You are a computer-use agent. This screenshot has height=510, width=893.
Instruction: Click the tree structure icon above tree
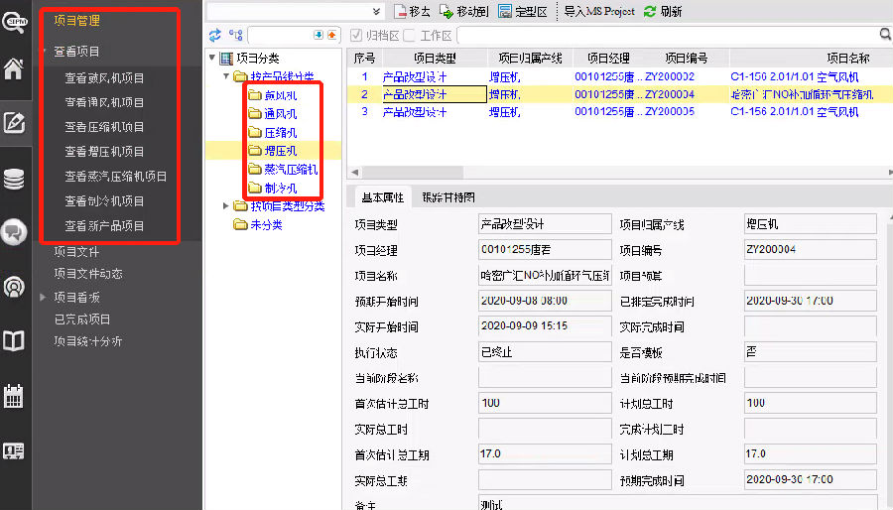click(236, 36)
